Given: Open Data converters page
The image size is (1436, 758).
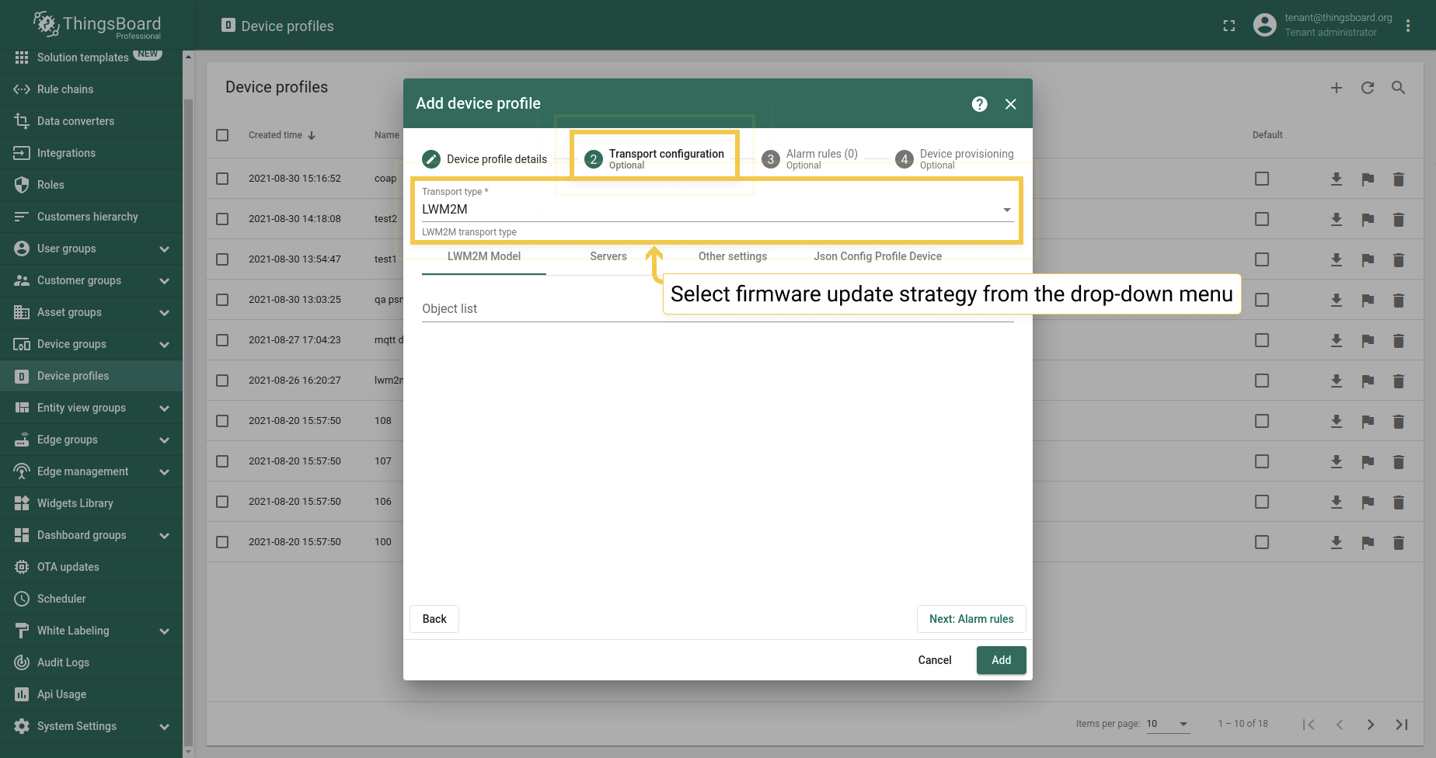Looking at the screenshot, I should pyautogui.click(x=91, y=121).
